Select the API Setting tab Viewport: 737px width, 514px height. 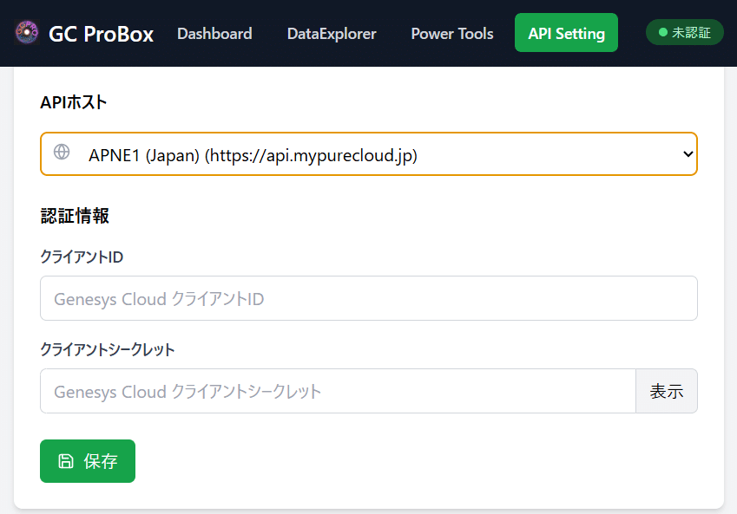pyautogui.click(x=566, y=34)
